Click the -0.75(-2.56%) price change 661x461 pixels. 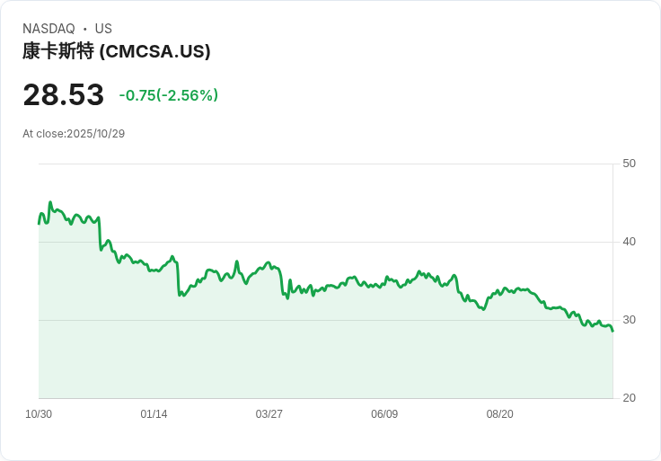coord(169,95)
